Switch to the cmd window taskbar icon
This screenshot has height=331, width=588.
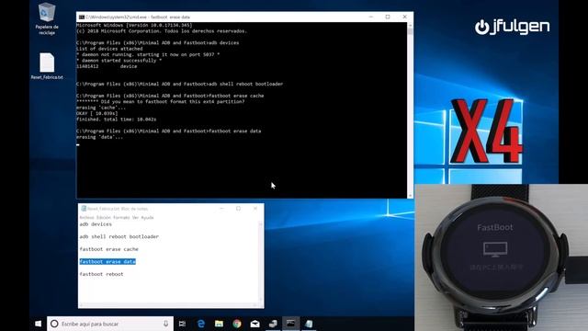[x=290, y=324]
